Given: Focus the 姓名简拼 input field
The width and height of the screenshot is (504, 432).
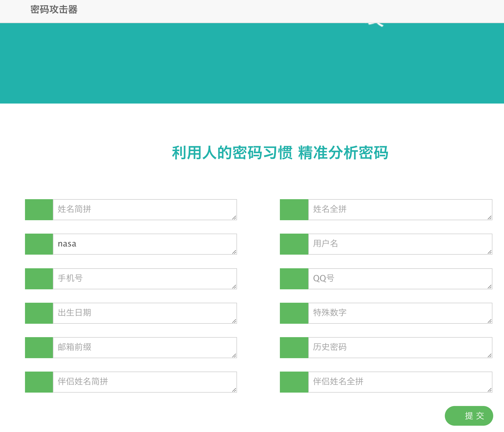Looking at the screenshot, I should tap(145, 209).
